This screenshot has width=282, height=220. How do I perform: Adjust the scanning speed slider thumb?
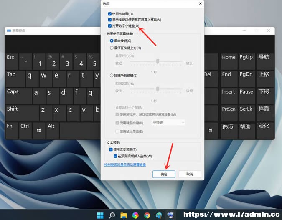[158, 89]
